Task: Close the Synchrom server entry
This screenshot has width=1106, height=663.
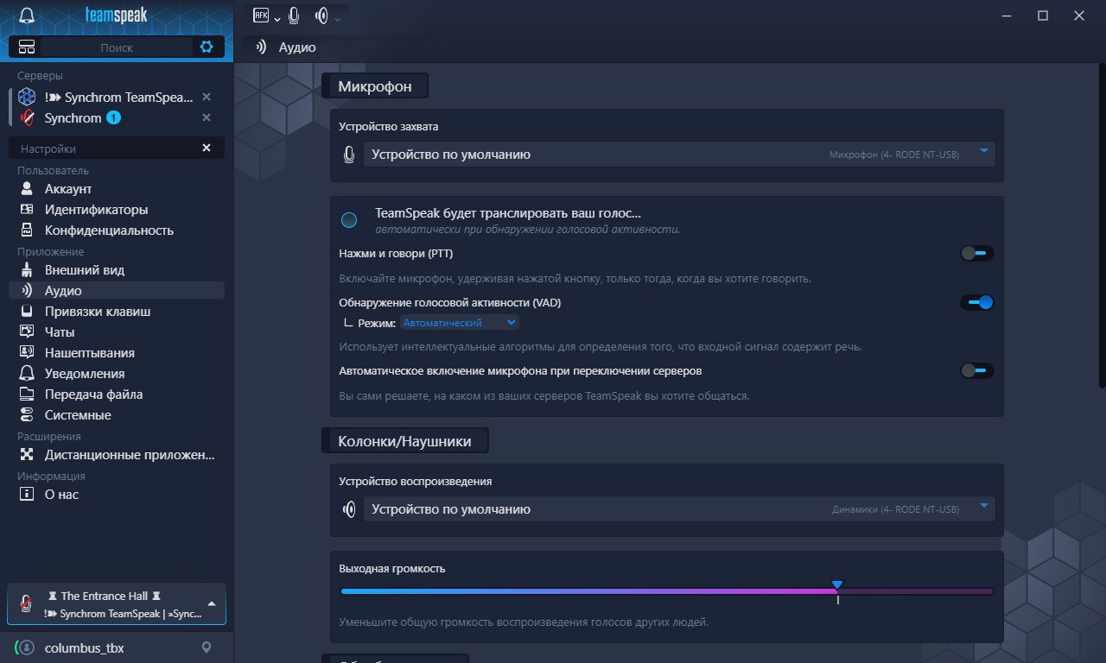Action: click(207, 117)
